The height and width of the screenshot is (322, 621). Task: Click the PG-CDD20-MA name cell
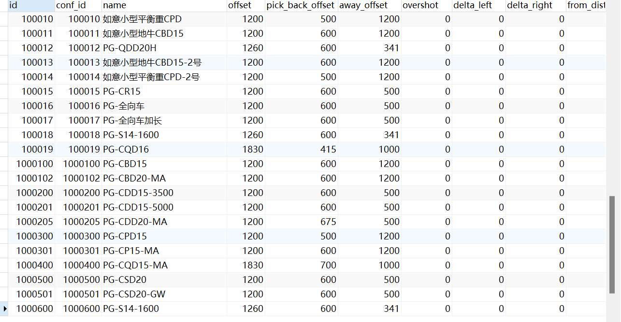coord(164,222)
